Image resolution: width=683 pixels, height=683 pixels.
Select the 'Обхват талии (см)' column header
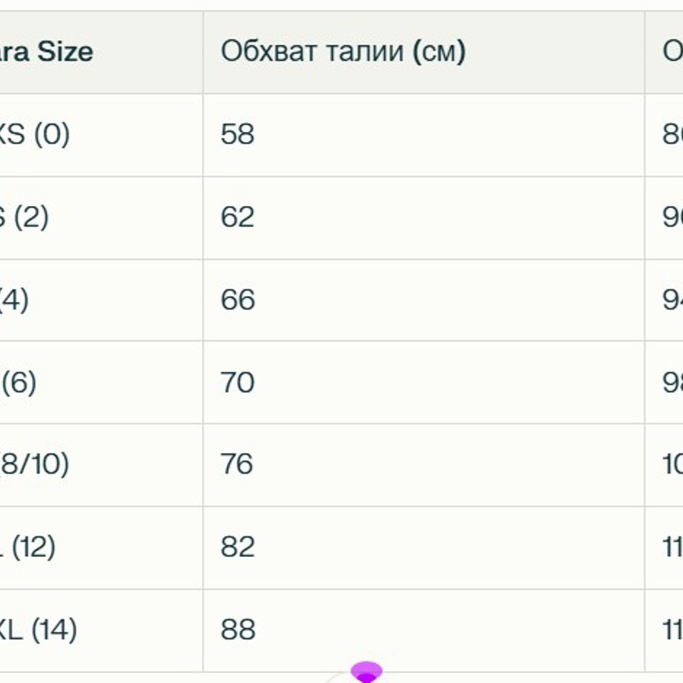[424, 52]
